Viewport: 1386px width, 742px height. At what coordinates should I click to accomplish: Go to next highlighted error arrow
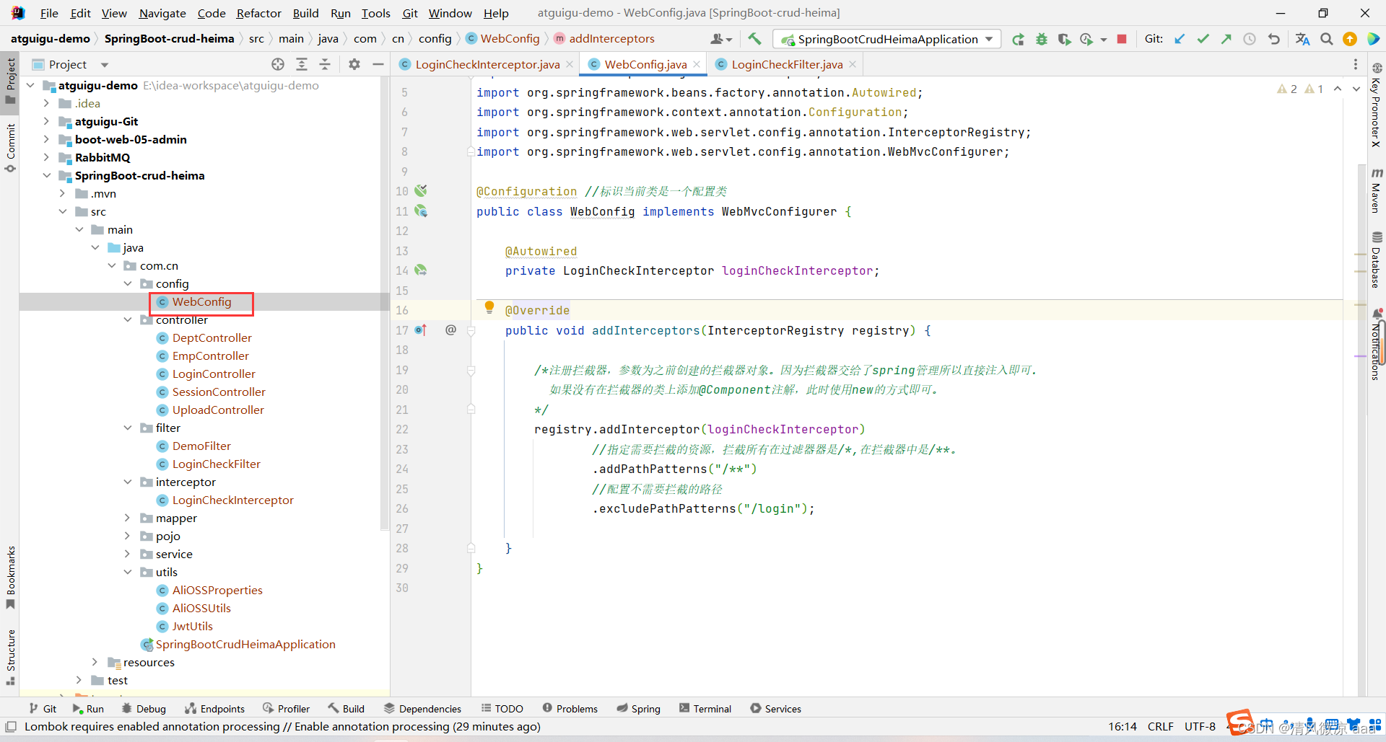pos(1356,89)
